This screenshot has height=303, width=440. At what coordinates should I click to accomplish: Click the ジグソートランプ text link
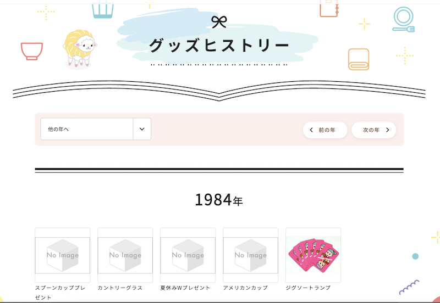308,288
